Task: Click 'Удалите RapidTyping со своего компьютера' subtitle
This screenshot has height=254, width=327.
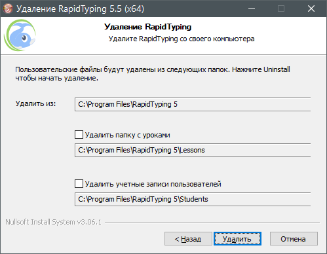Action: (182, 39)
